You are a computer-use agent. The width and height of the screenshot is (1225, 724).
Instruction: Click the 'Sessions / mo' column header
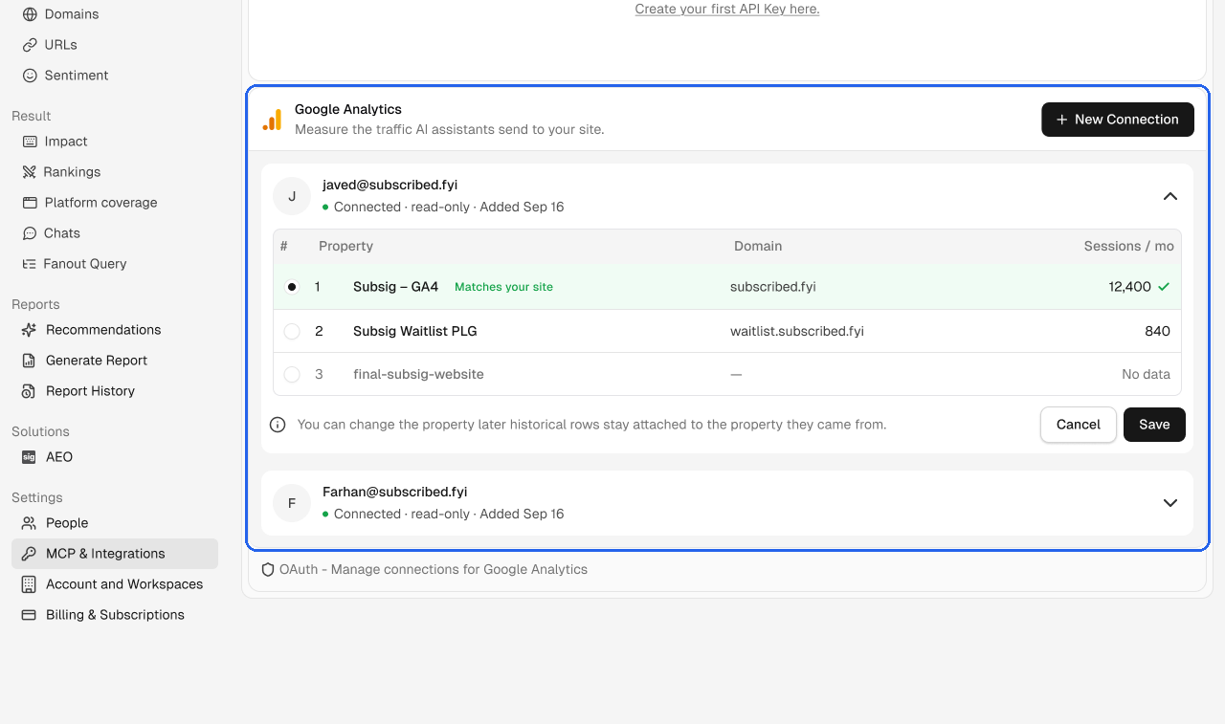[1129, 246]
